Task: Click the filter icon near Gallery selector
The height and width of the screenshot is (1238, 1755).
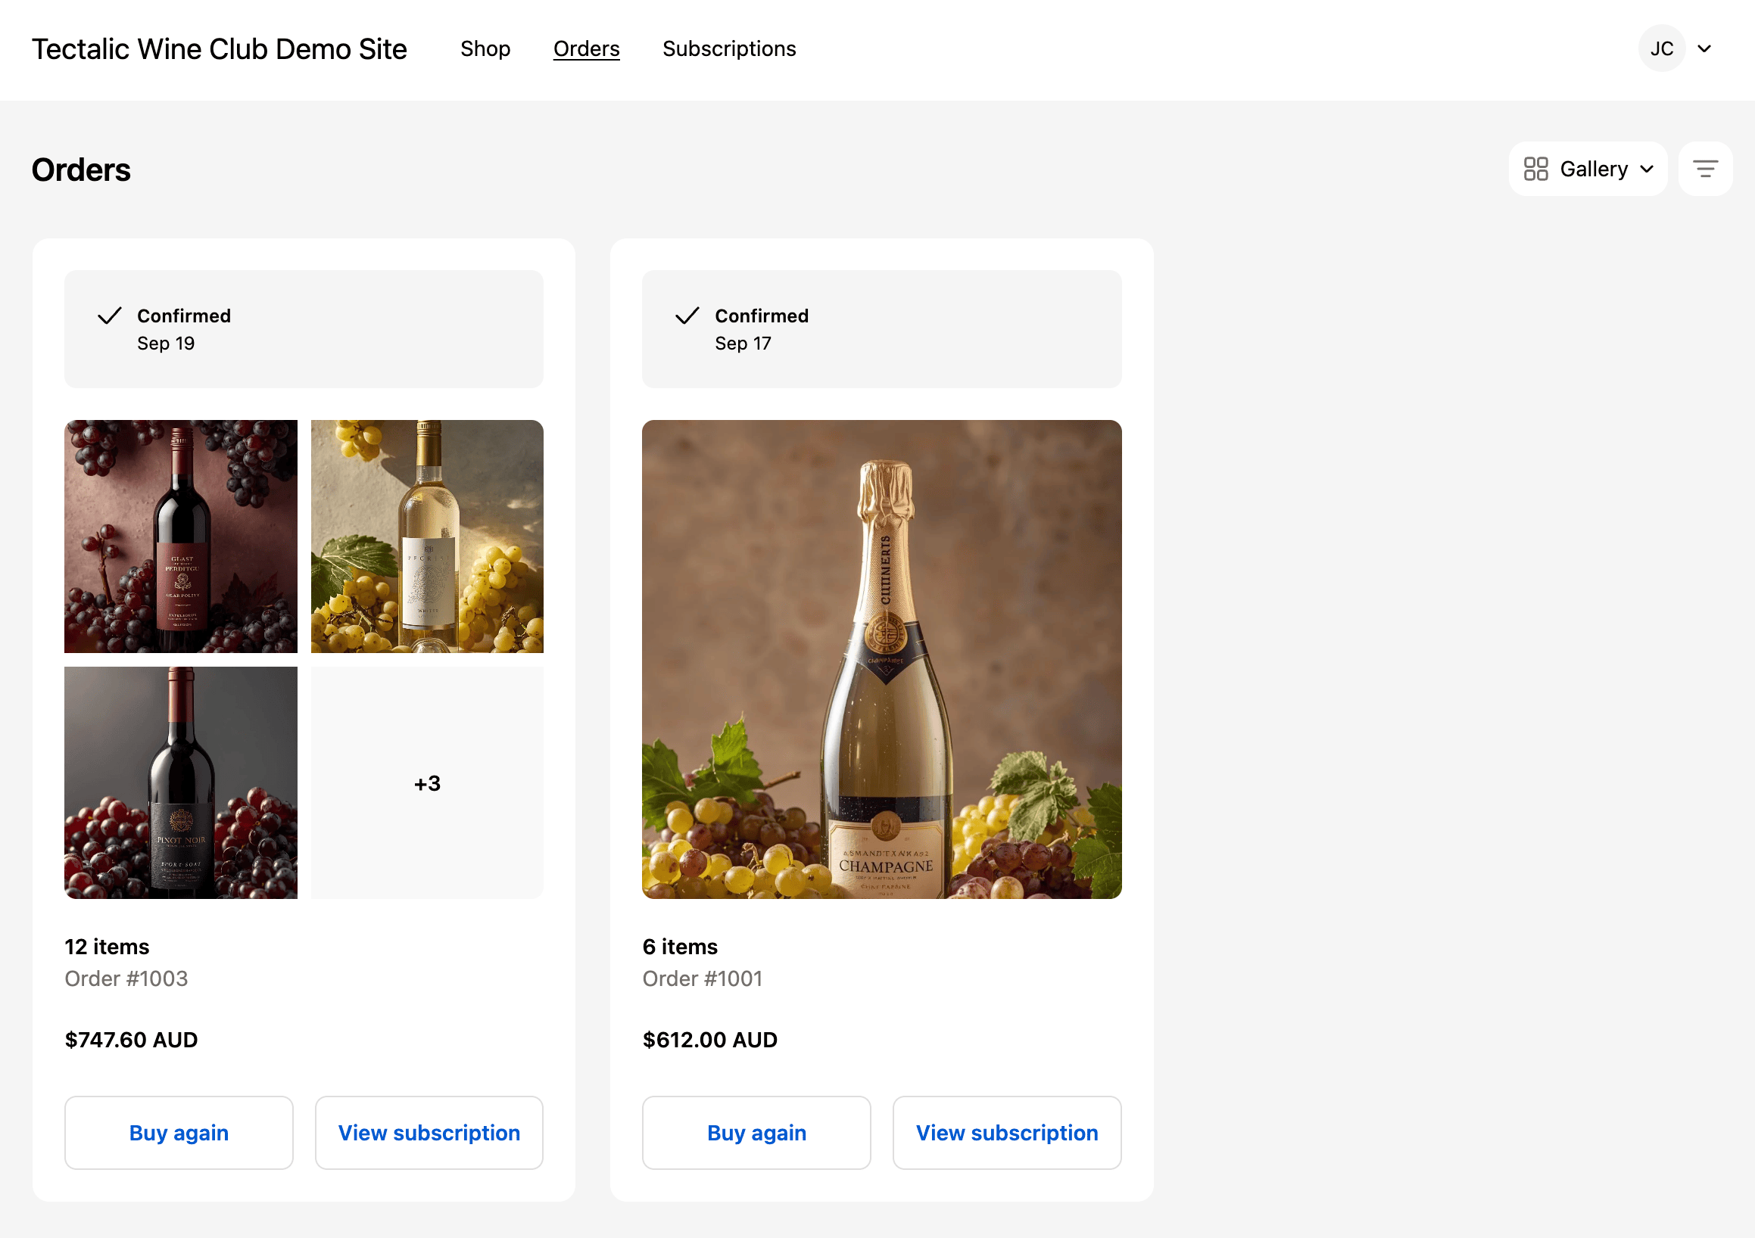Action: (1705, 168)
